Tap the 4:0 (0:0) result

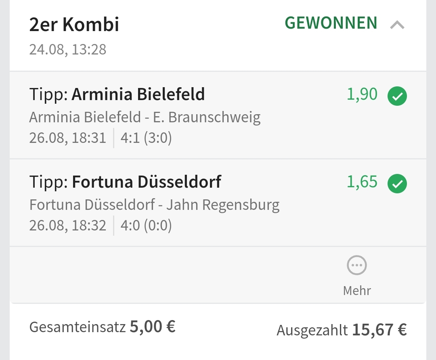(x=146, y=226)
